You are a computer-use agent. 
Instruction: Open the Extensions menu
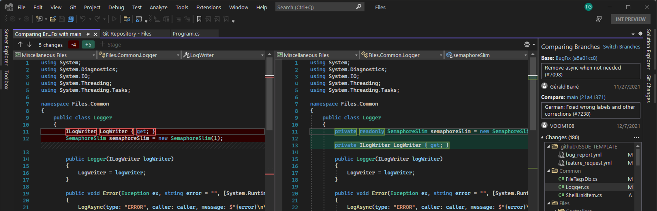(208, 7)
